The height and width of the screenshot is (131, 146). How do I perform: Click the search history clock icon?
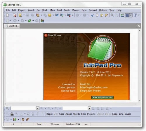click(x=8, y=119)
